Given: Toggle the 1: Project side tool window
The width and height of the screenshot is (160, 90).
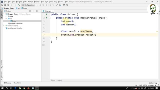Looking at the screenshot, I should tap(2, 14).
